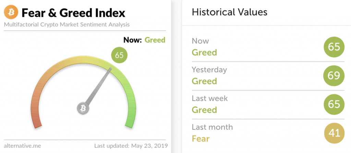This screenshot has height=153, width=351.
Task: Click the green 65 bubble above gauge
Action: pos(119,55)
